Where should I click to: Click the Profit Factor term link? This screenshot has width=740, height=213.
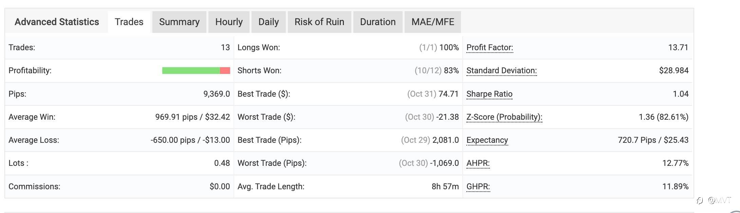point(489,47)
